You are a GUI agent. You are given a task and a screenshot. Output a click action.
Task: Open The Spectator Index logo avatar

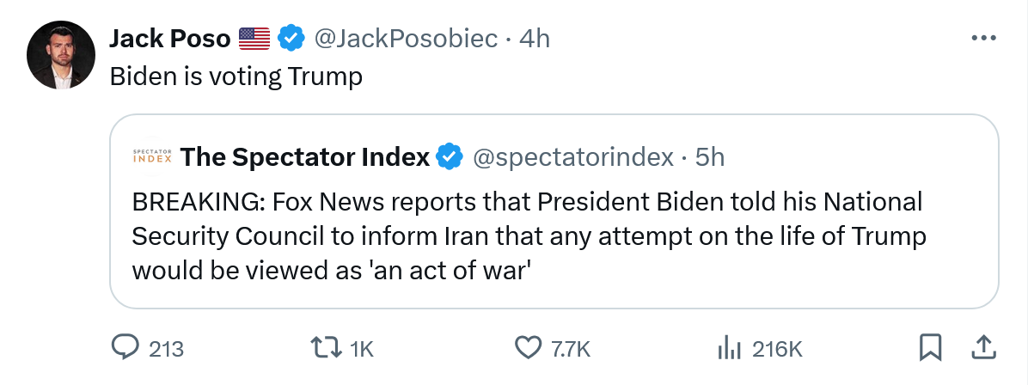152,156
